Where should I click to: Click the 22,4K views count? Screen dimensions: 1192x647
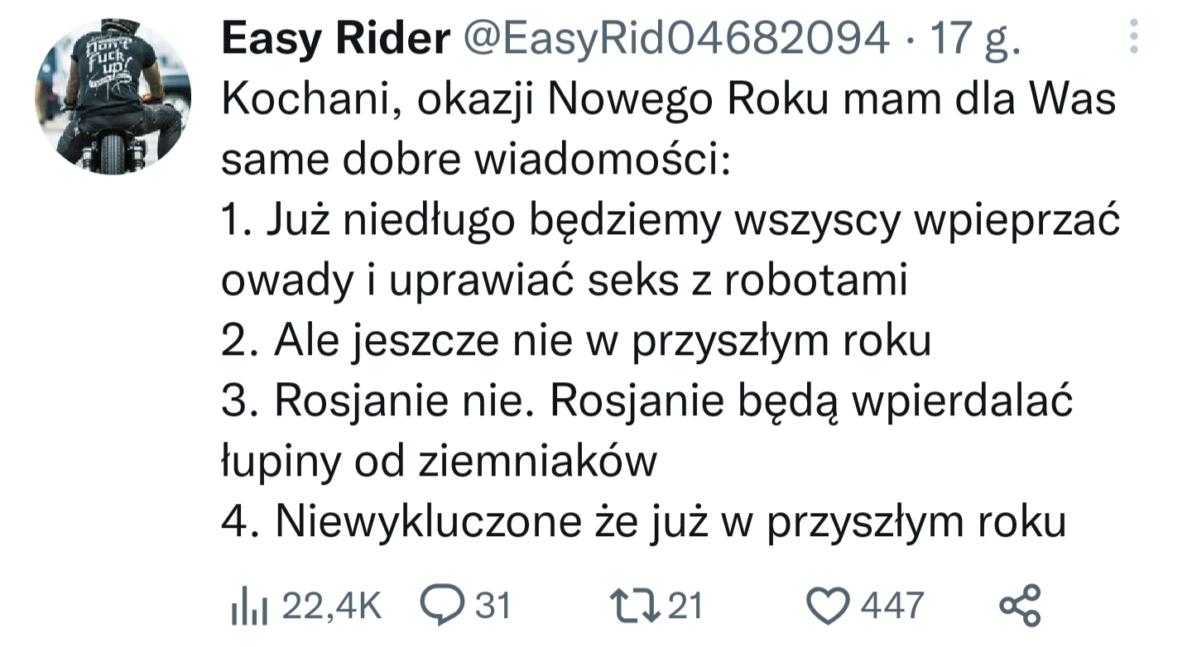pyautogui.click(x=332, y=606)
